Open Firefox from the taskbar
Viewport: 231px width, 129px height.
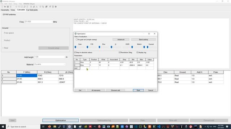(x=49, y=126)
